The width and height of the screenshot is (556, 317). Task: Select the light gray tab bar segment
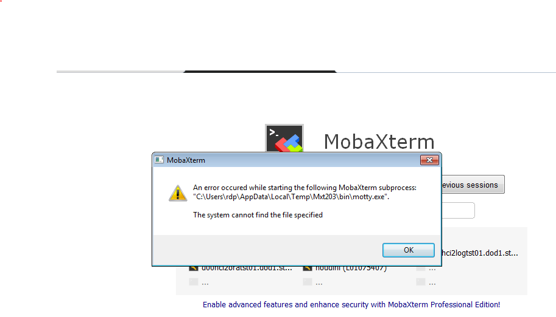(x=120, y=72)
